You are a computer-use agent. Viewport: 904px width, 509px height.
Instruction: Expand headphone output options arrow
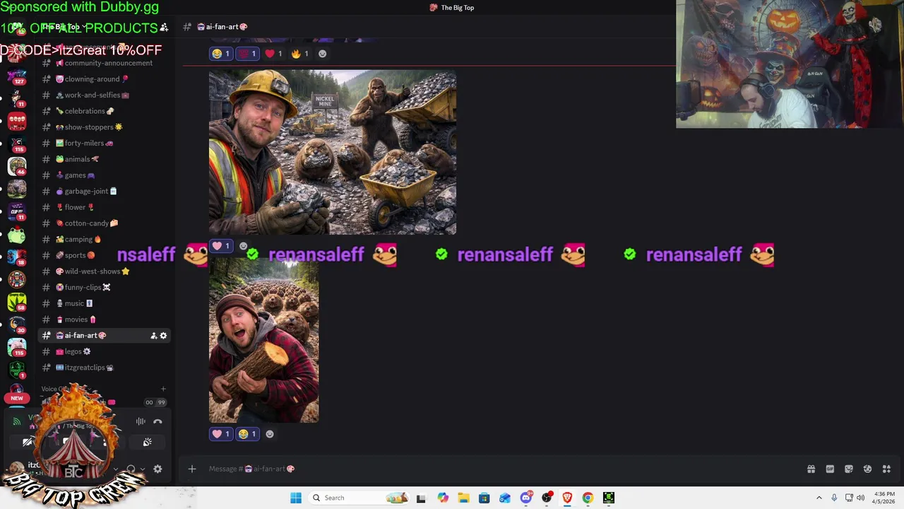point(143,469)
